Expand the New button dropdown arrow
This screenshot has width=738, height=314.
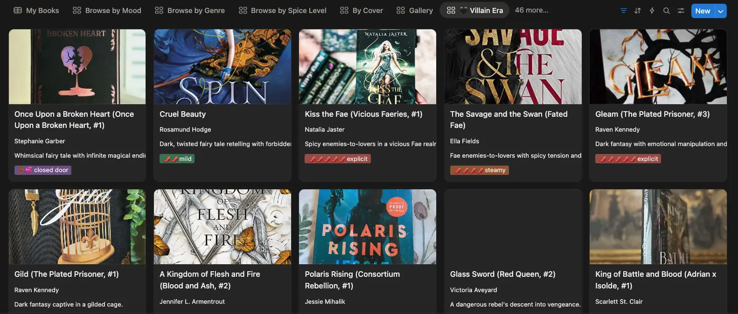(x=721, y=11)
